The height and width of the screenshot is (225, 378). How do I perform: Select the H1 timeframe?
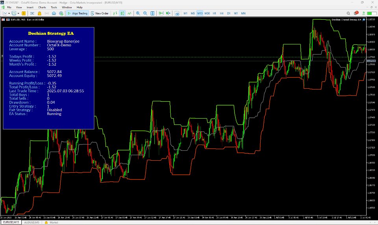click(x=215, y=13)
